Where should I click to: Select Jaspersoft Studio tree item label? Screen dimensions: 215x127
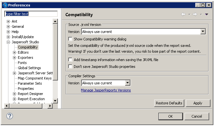coord(25,42)
